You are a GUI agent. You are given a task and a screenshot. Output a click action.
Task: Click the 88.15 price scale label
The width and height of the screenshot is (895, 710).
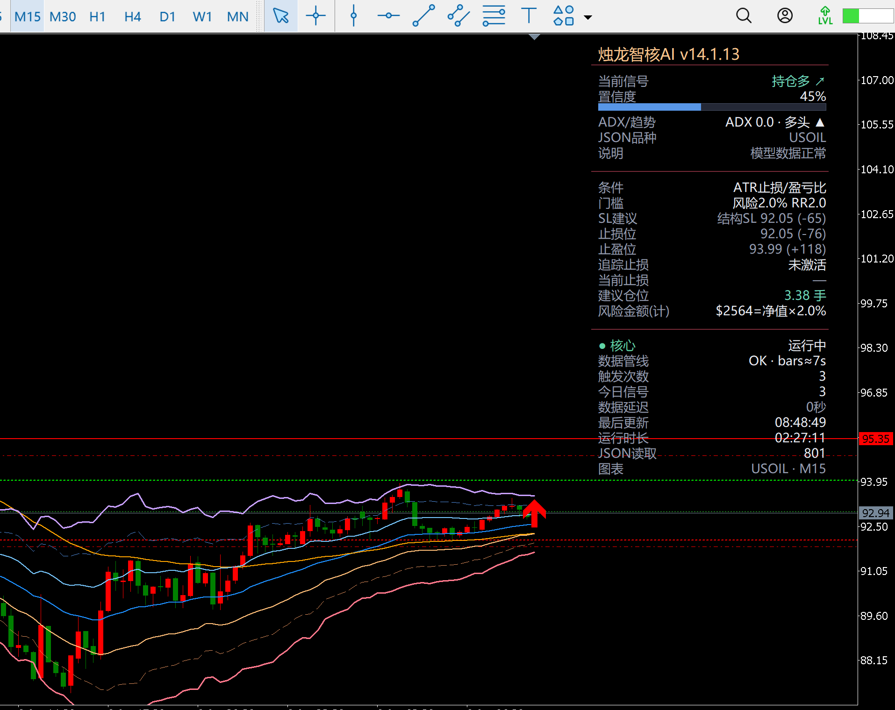click(x=874, y=660)
